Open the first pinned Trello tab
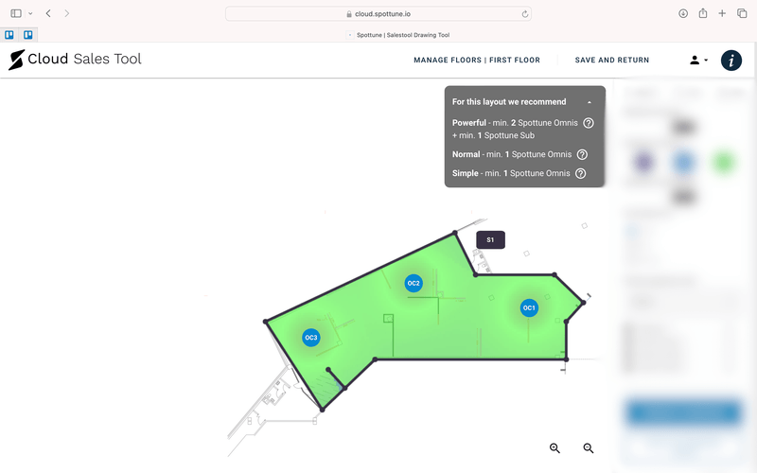The width and height of the screenshot is (757, 473). point(9,35)
